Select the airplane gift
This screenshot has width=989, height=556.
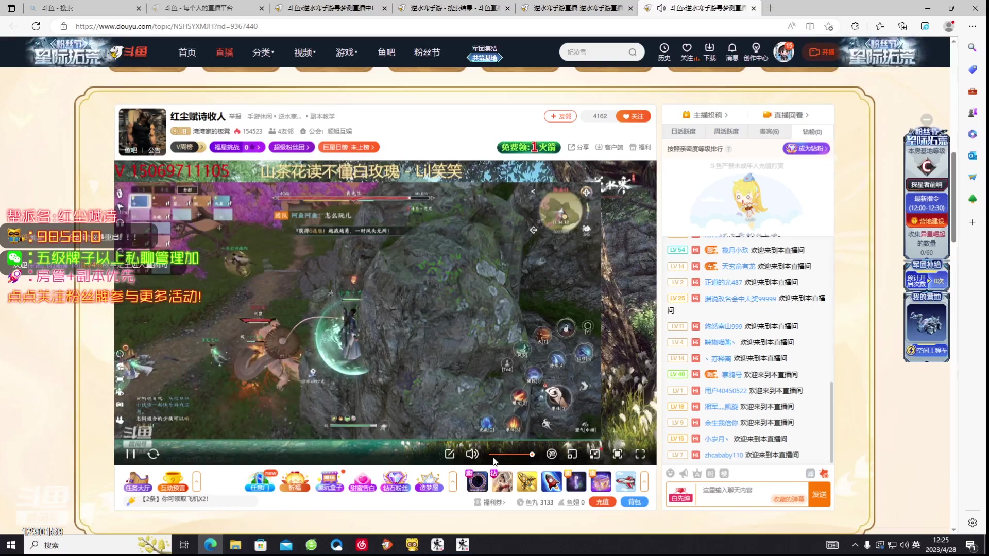tap(625, 482)
